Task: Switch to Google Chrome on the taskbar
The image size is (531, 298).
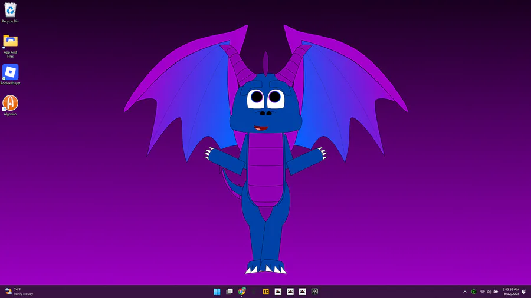Action: [241, 292]
